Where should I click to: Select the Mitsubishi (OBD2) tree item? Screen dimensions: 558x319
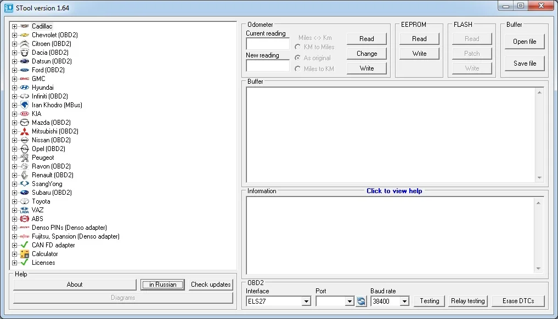tap(55, 131)
